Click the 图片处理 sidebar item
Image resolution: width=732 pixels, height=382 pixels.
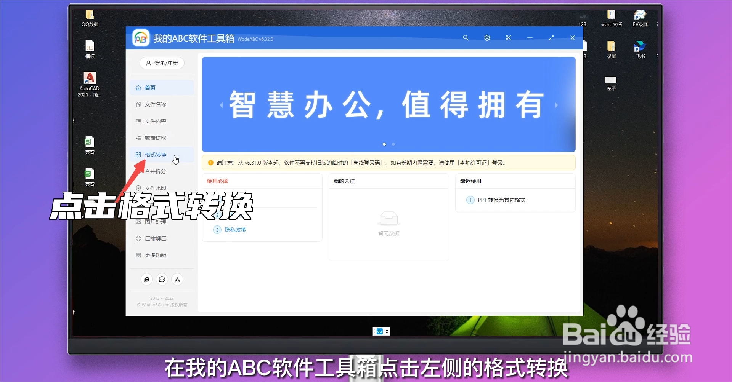click(162, 222)
